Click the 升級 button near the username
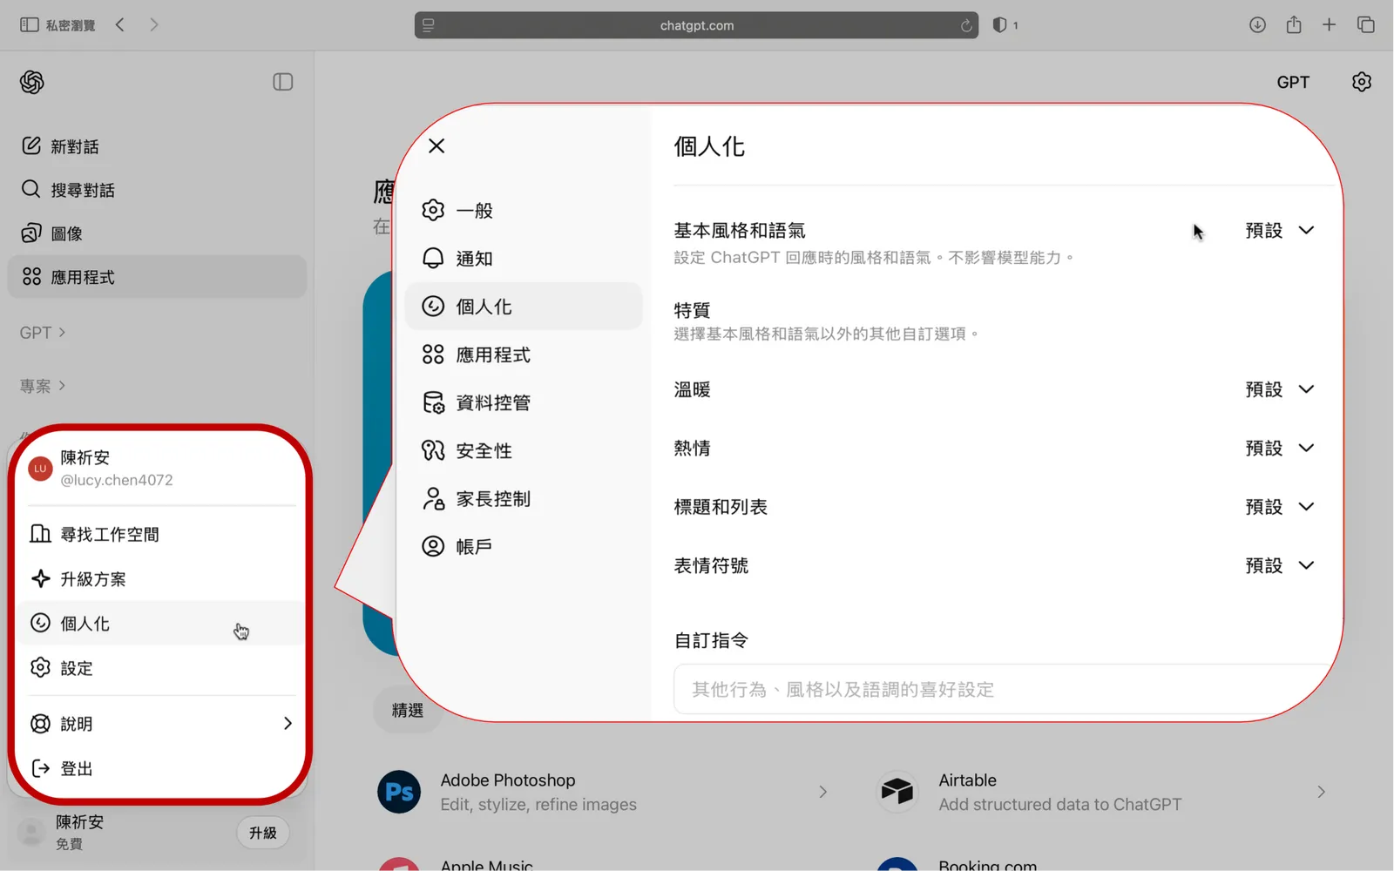 click(x=262, y=833)
